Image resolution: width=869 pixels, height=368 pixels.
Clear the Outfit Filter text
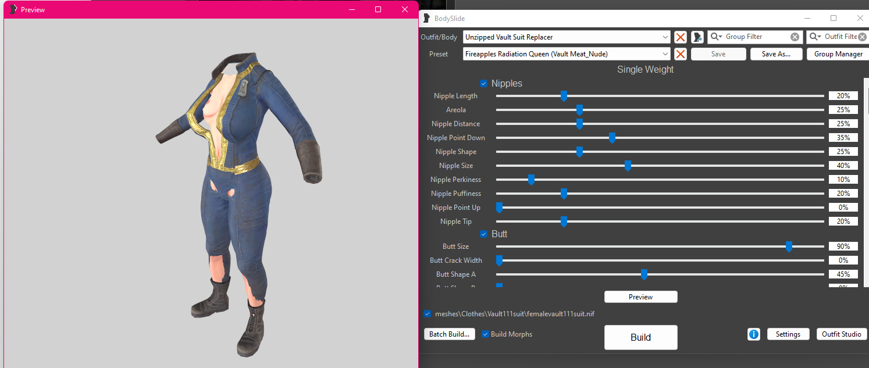864,37
